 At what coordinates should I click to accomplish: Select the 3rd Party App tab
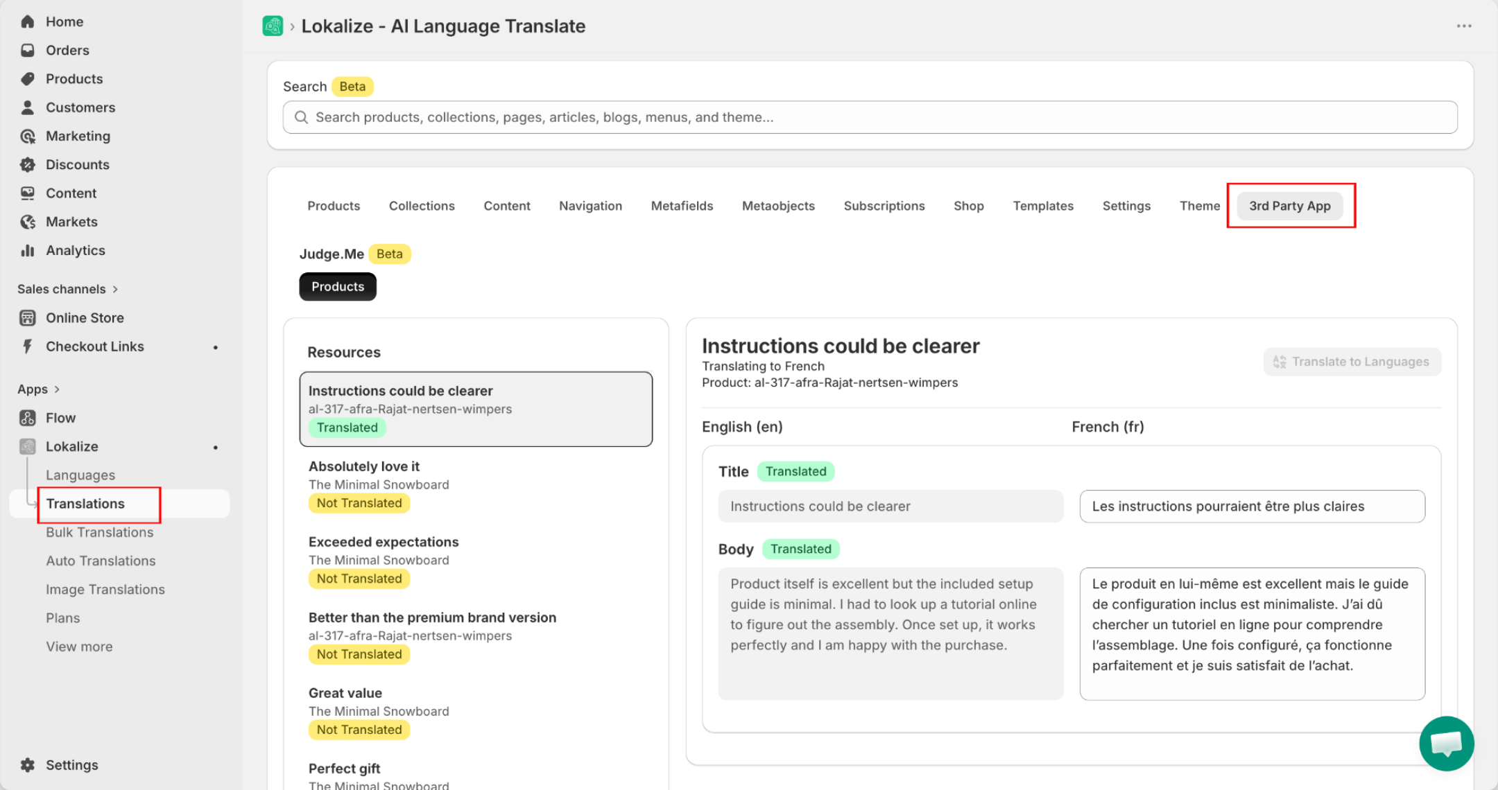(1290, 206)
